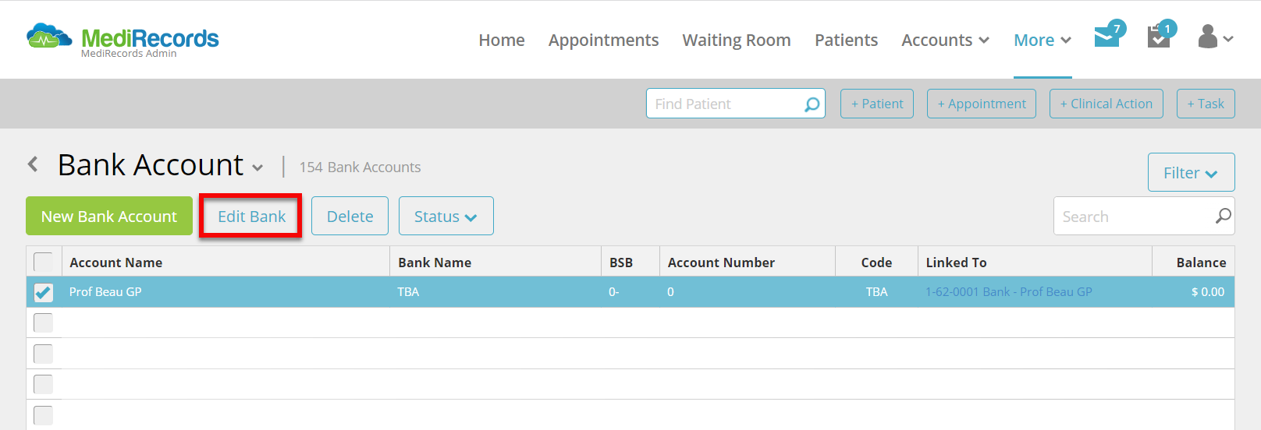Click the back arrow beside Bank Account
The width and height of the screenshot is (1261, 430).
tap(33, 164)
